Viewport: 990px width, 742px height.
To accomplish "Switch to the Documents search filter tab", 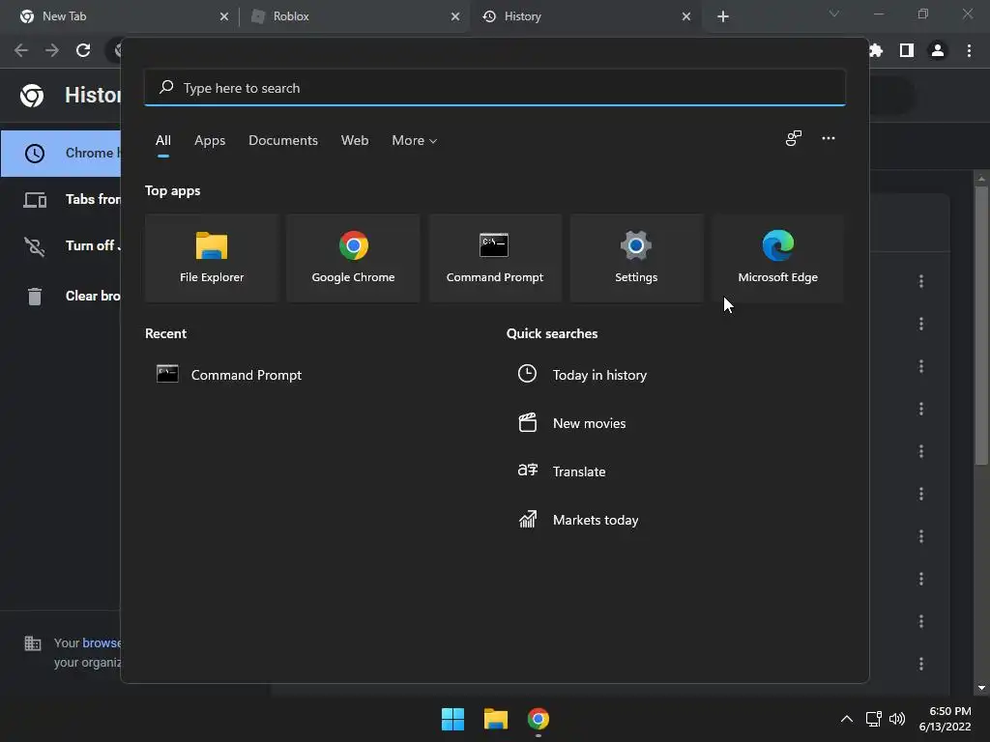I will (283, 141).
